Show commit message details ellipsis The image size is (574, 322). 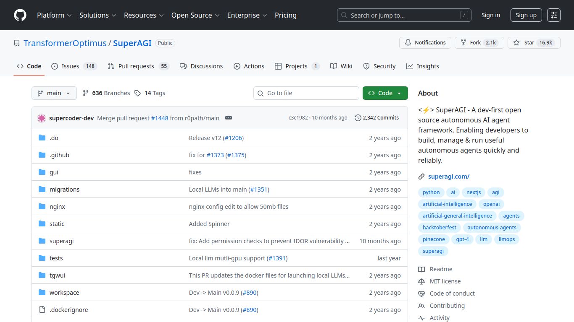(229, 118)
